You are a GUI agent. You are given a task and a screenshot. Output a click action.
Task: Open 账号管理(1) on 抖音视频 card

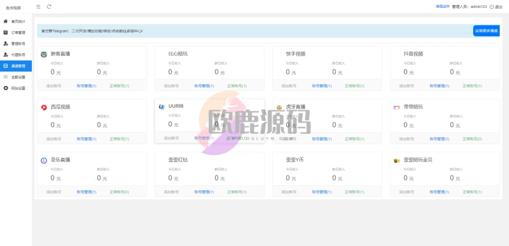coord(439,86)
